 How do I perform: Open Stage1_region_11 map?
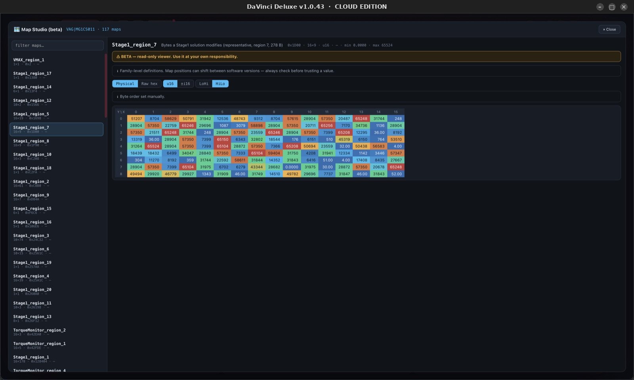(x=57, y=305)
